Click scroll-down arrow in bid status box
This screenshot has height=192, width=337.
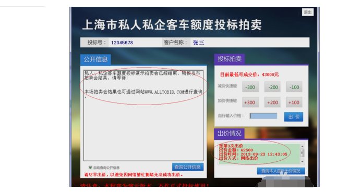(x=302, y=162)
